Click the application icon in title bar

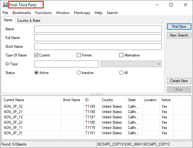[5, 5]
